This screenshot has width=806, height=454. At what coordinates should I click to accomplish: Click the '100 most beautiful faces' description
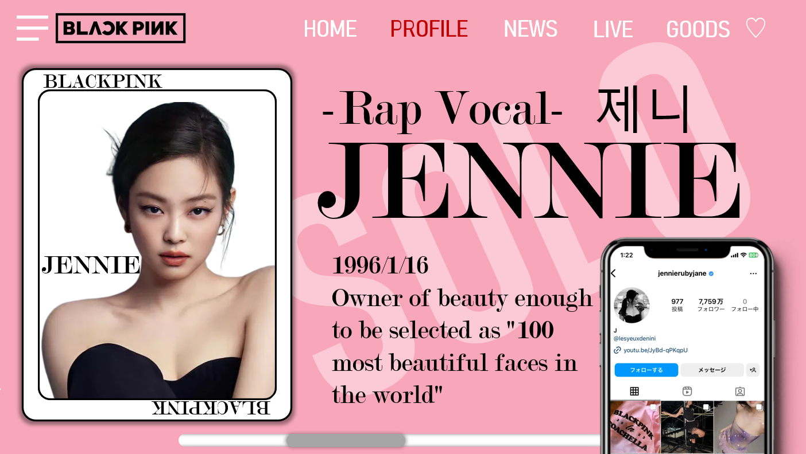[x=462, y=346]
